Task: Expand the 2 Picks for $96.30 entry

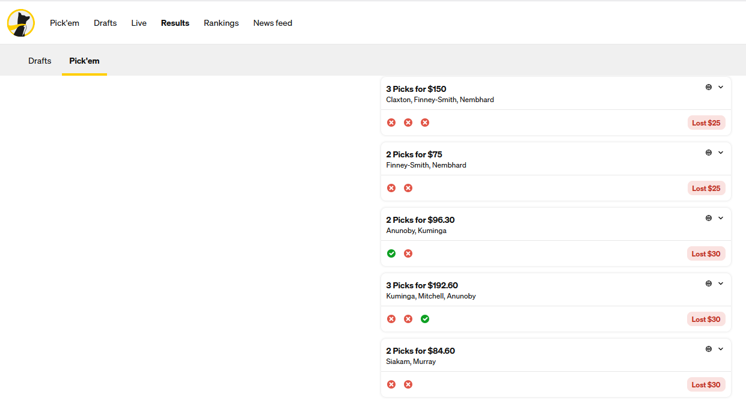Action: click(721, 218)
